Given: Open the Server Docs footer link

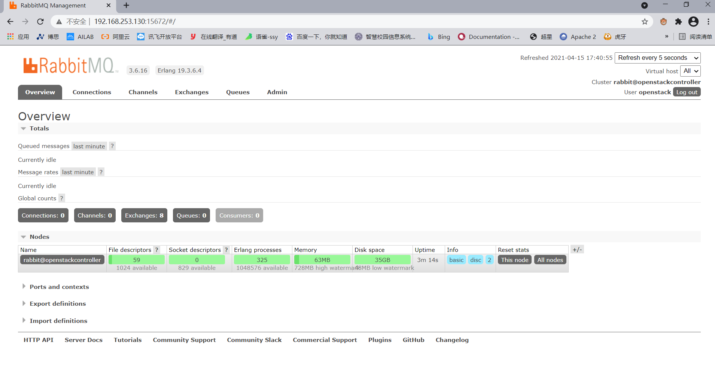Looking at the screenshot, I should click(83, 340).
